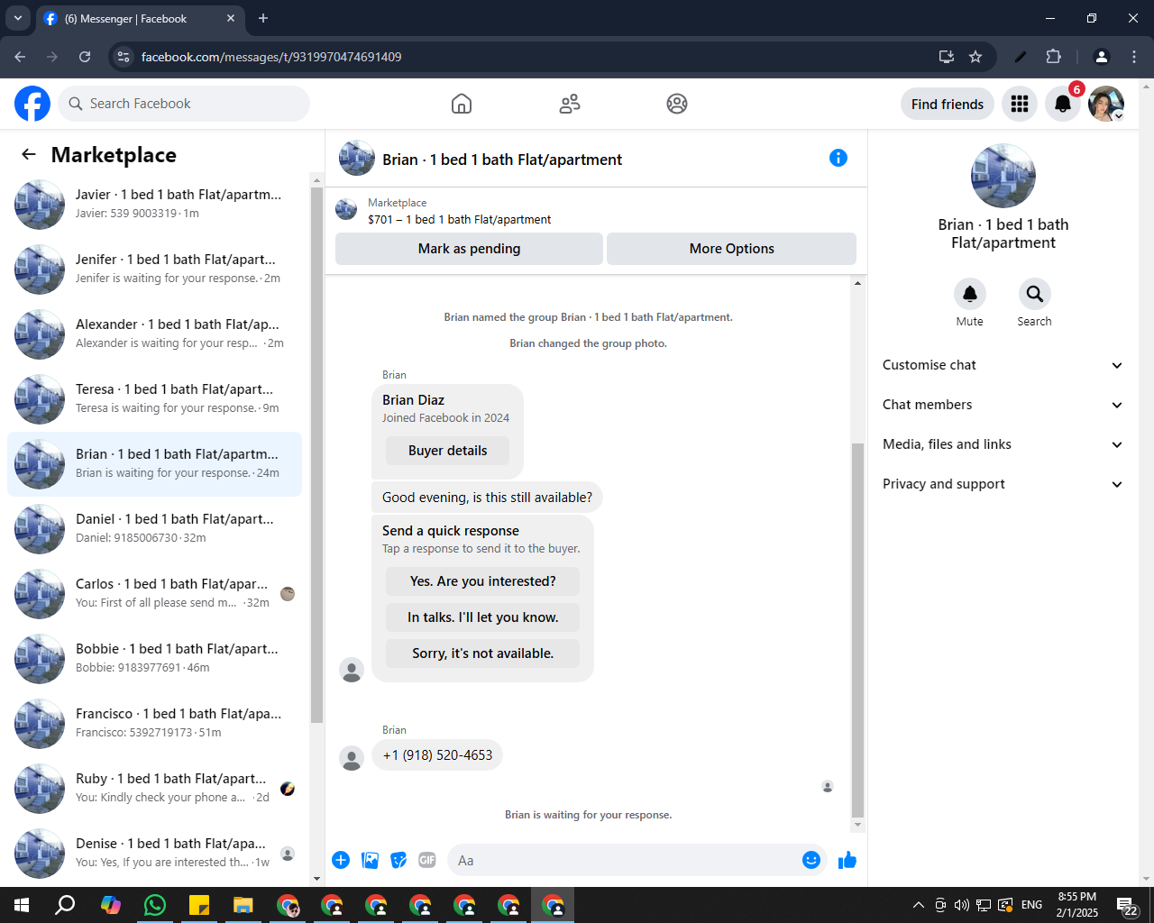Click the Find friends button
Image resolution: width=1154 pixels, height=923 pixels.
coord(948,104)
